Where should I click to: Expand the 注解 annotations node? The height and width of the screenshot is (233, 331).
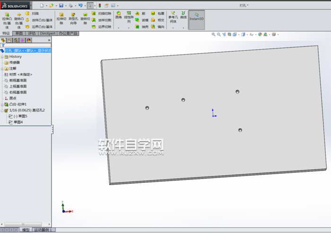(x=2, y=69)
